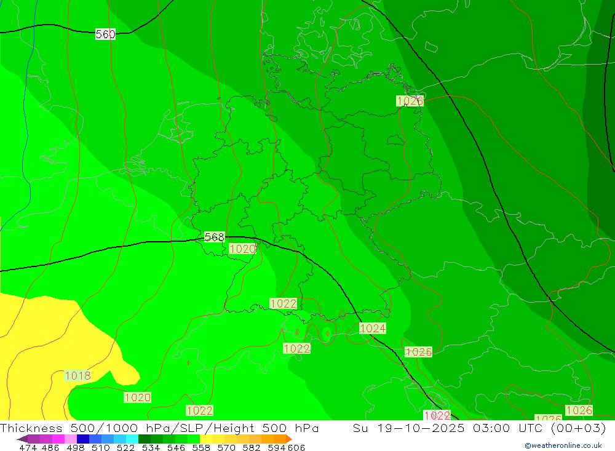Click legend value "486"

50,447
